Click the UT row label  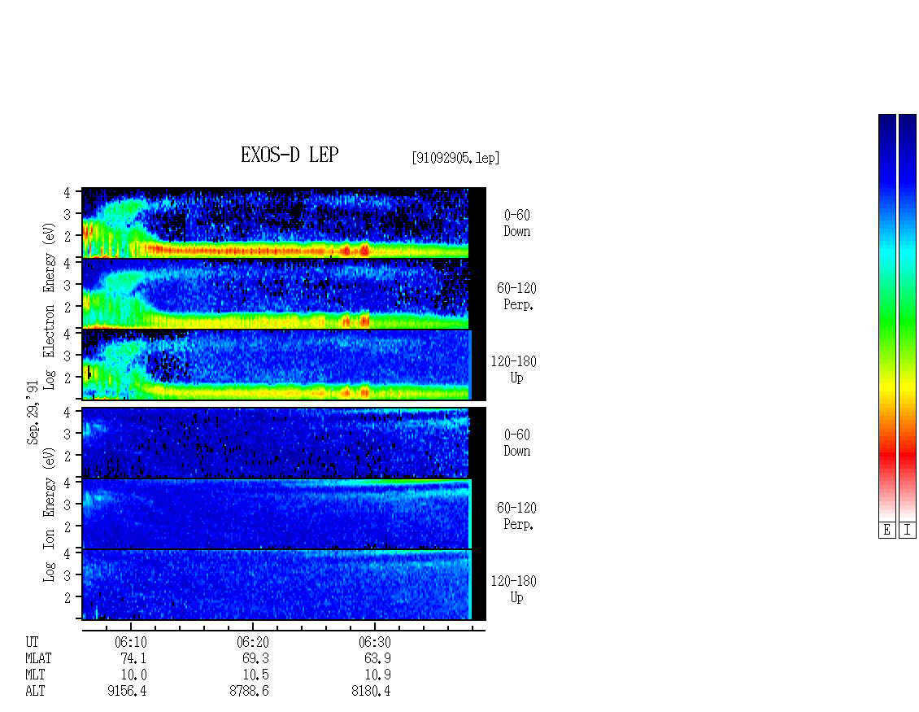(x=33, y=642)
